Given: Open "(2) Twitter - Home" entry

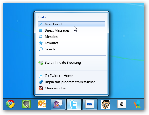Looking at the screenshot, I should [72, 76].
